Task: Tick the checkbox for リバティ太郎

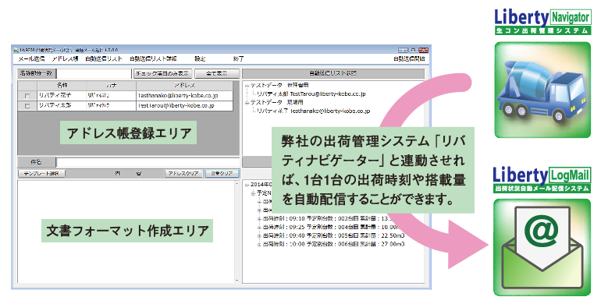Action: coord(27,106)
